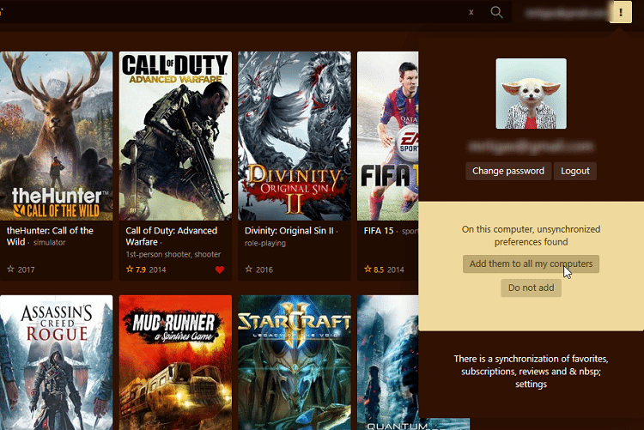
Task: Click the simulator genre label
Action: point(49,242)
